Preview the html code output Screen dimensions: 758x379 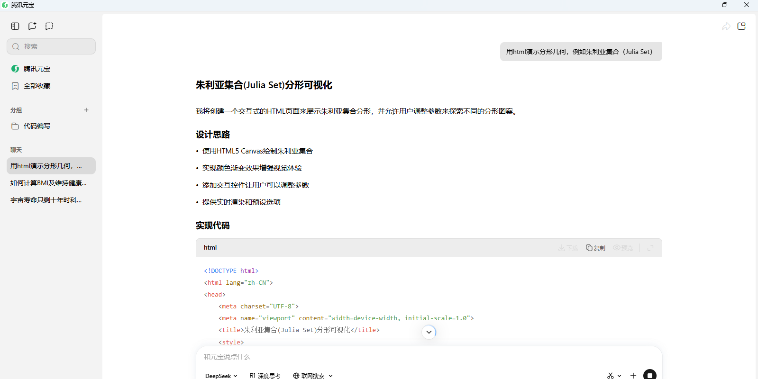(x=623, y=248)
